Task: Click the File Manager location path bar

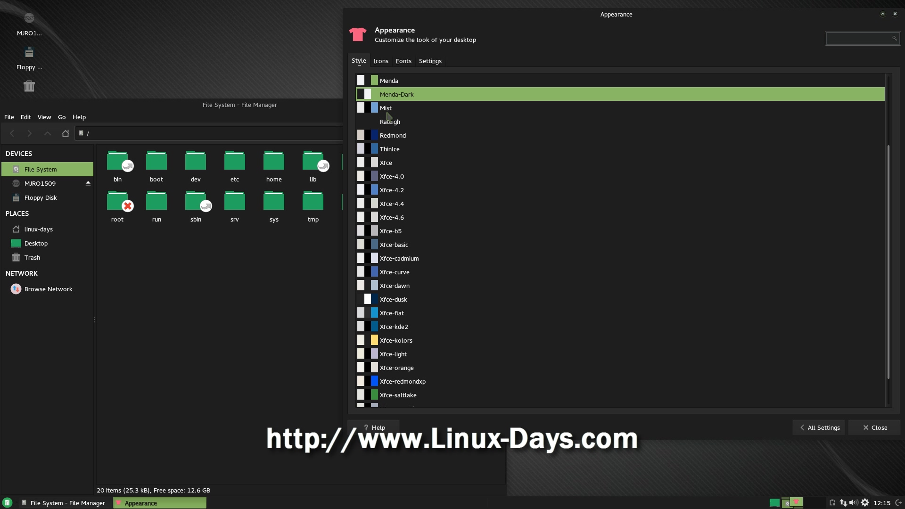Action: (x=209, y=133)
